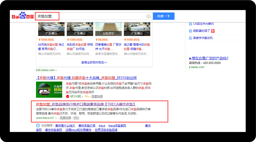Image resolution: width=256 pixels, height=142 pixels.
Task: Open 查看全部相关商品 link
Action: [x=94, y=62]
